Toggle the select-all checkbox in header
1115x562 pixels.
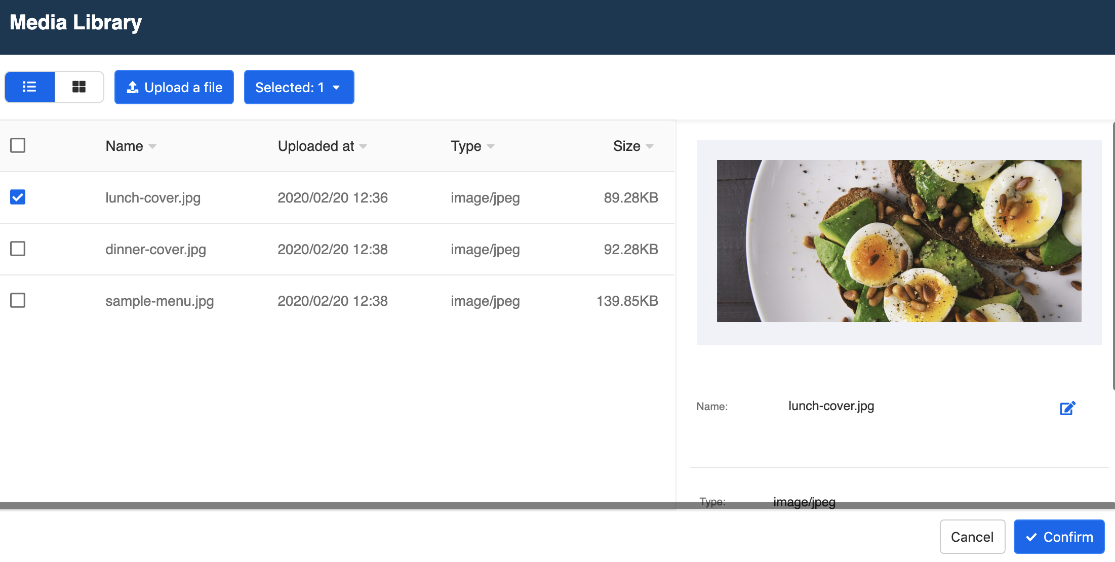18,145
